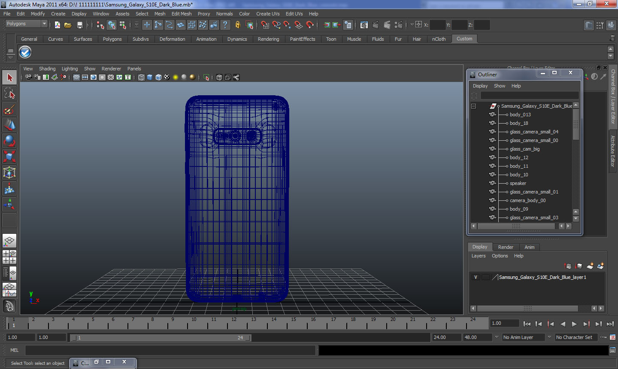Viewport: 618px width, 369px height.
Task: Activate the Scale tool cube icon
Action: pos(9,157)
